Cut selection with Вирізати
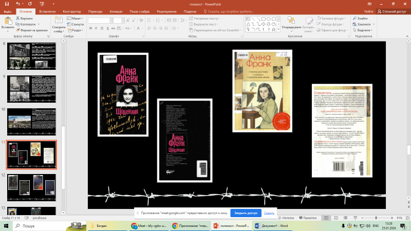411x231 pixels. click(24, 18)
